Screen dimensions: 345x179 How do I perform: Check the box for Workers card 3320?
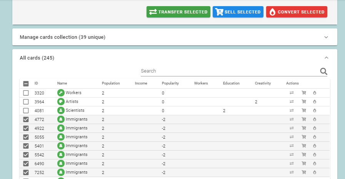(26, 93)
